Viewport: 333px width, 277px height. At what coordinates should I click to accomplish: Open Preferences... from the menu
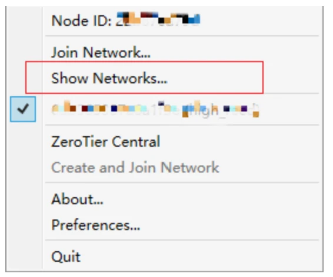165,225
